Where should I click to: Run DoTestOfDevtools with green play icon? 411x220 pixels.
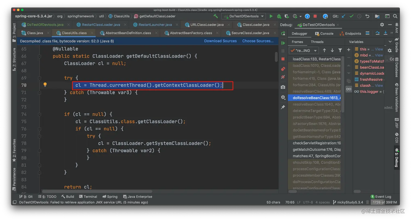pos(271,16)
